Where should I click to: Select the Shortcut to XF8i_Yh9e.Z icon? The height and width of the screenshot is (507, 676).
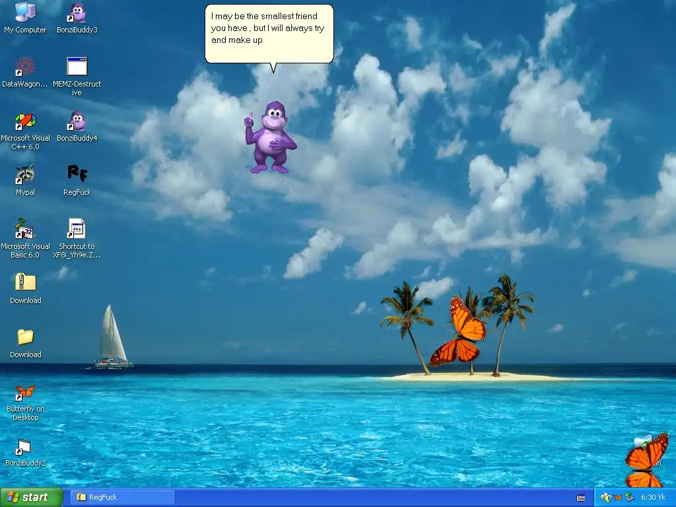77,238
